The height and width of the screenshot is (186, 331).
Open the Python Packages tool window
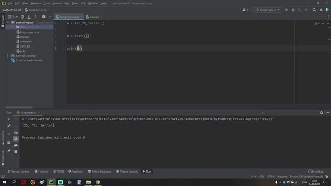99,172
